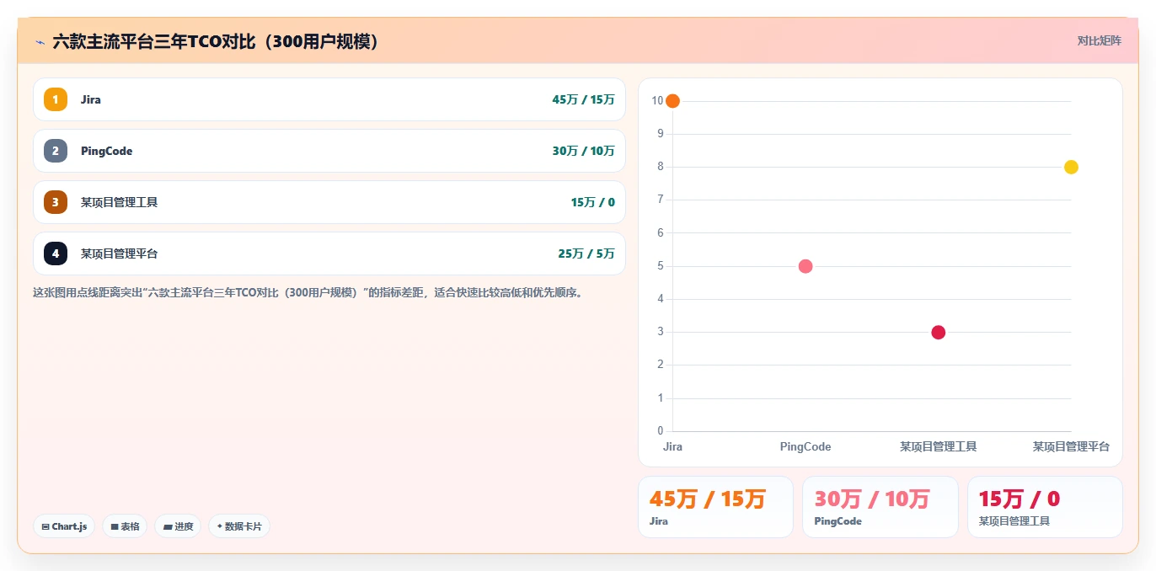Click the 某项目管理工具 summary card
The image size is (1156, 571).
point(1045,507)
